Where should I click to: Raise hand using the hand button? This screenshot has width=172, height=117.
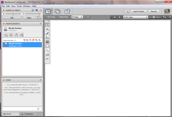(x=16, y=35)
